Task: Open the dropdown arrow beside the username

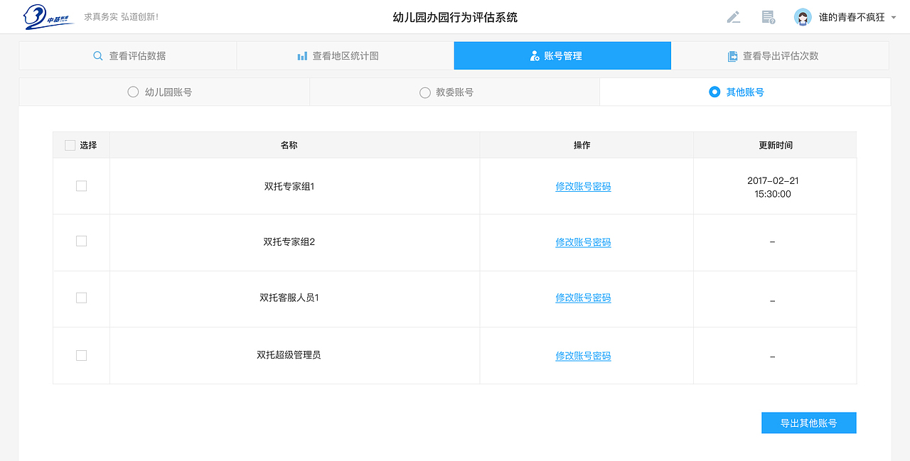Action: pyautogui.click(x=892, y=16)
